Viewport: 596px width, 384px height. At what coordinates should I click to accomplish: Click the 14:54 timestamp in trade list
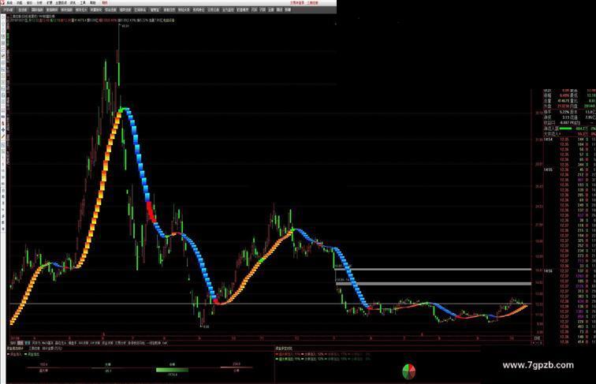pos(548,140)
